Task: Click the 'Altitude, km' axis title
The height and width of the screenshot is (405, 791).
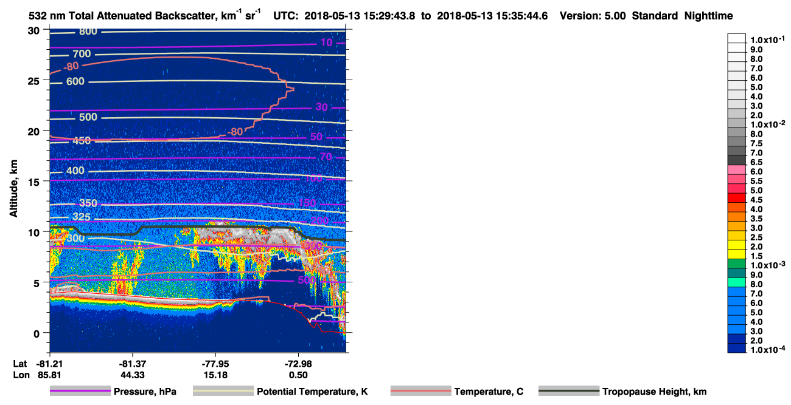Action: coord(13,188)
